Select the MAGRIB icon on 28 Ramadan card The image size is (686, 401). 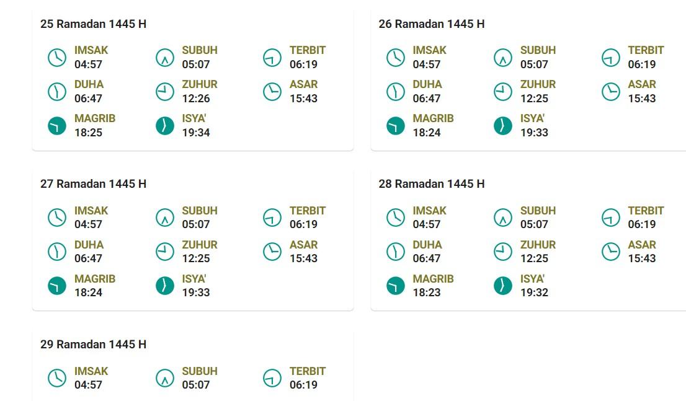click(396, 284)
